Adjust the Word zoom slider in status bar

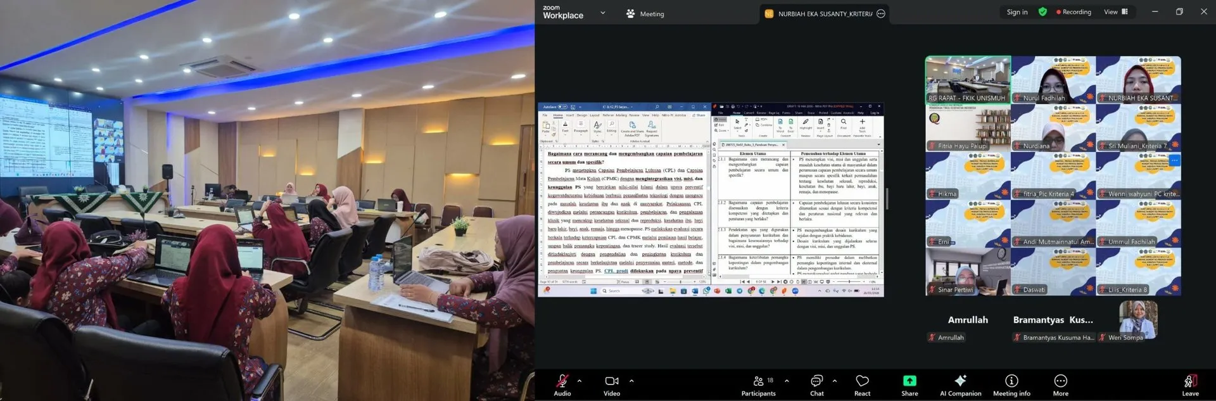coord(680,282)
